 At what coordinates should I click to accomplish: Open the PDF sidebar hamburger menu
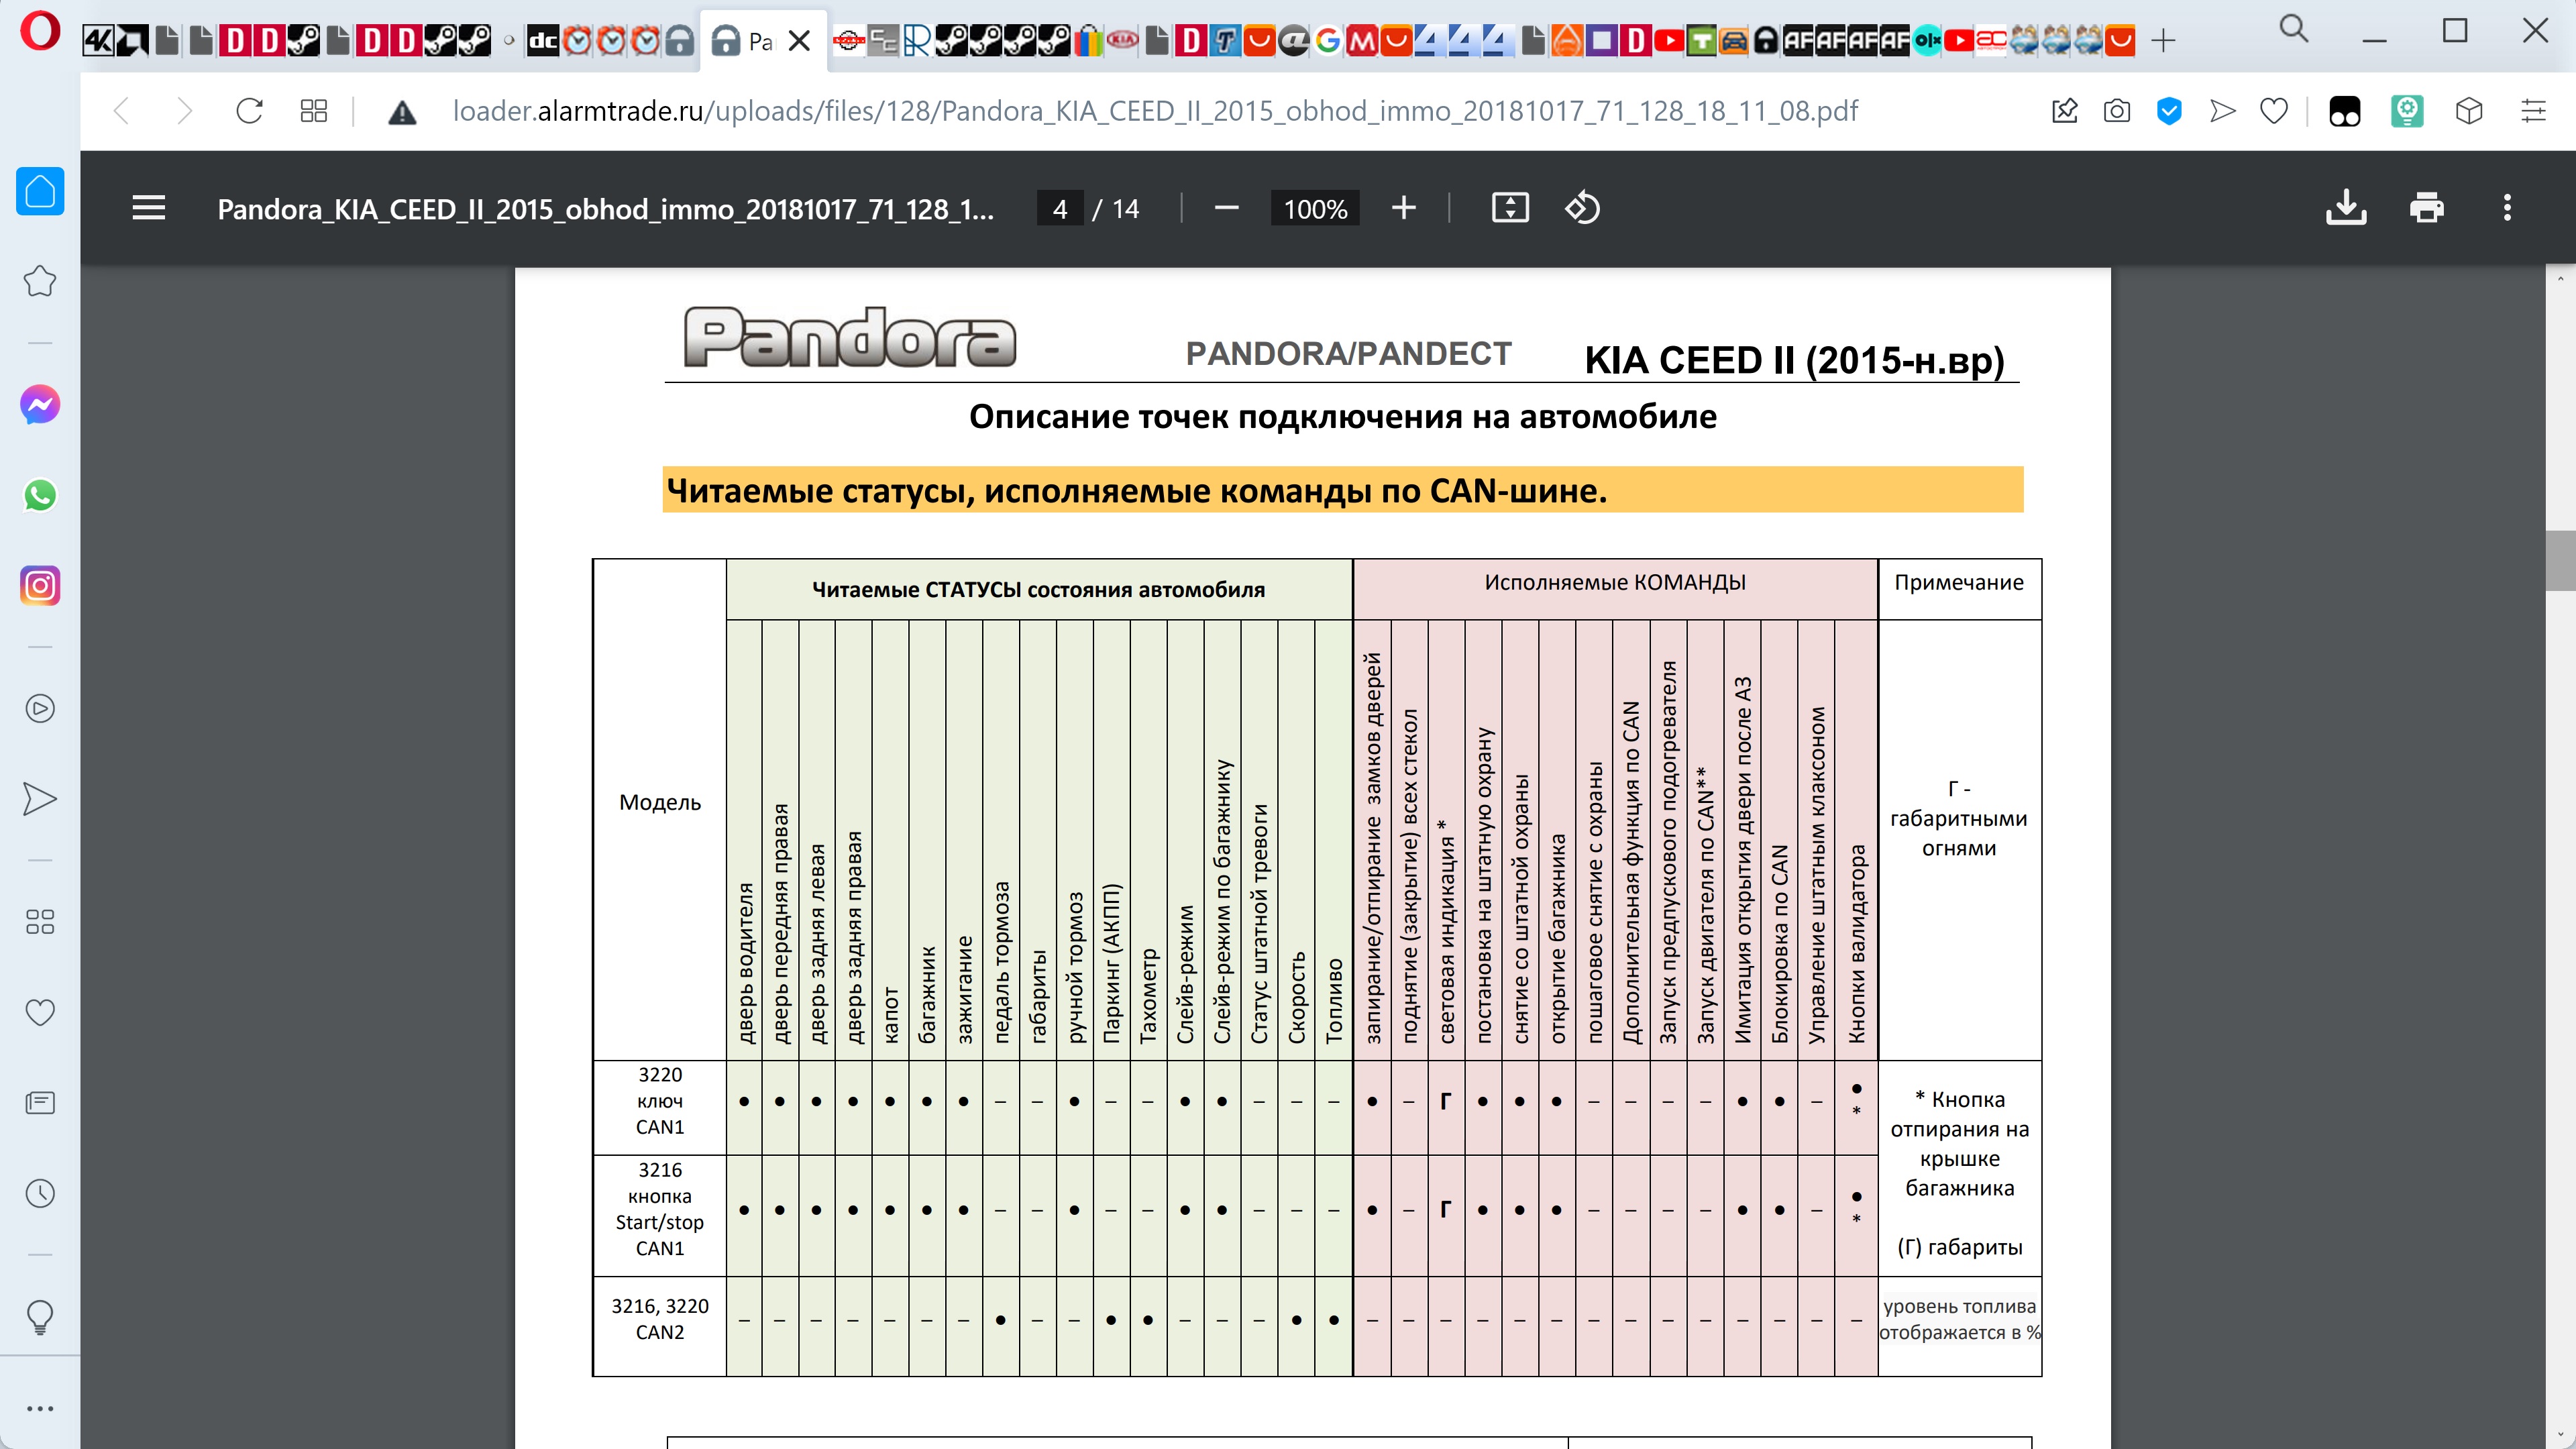pos(148,208)
